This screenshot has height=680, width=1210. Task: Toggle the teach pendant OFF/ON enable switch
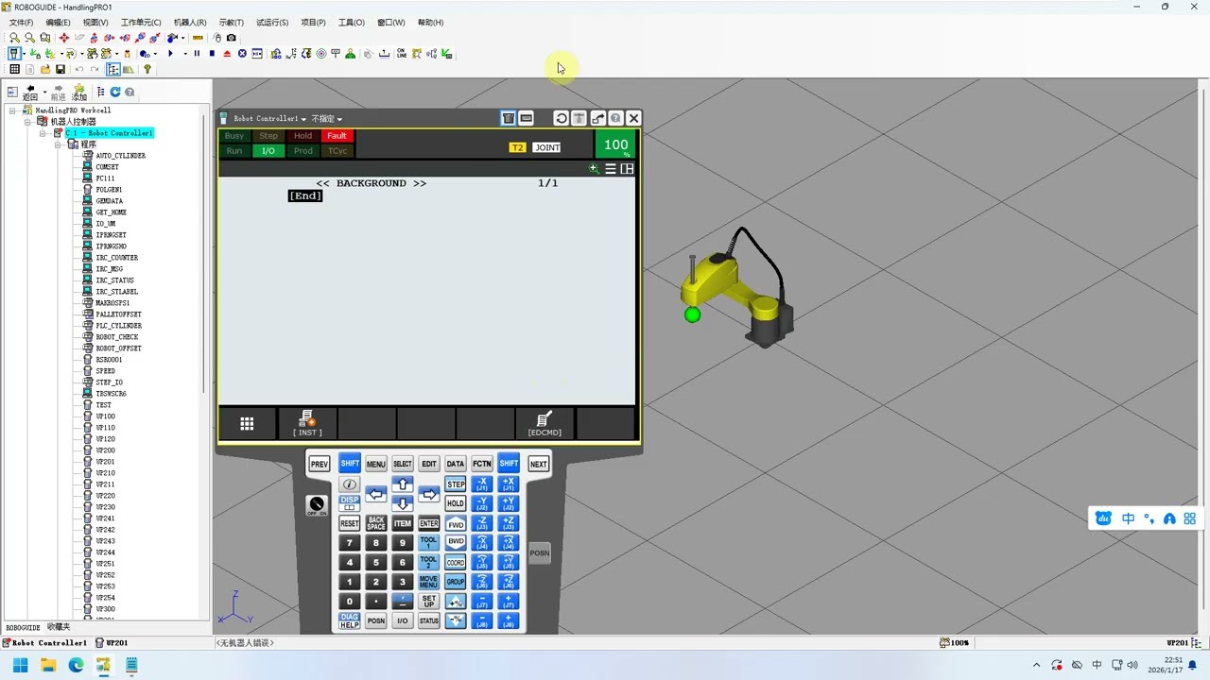[317, 505]
